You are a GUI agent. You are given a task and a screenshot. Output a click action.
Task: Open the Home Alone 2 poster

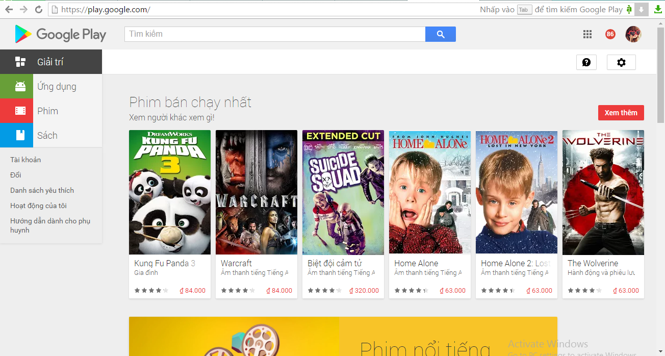[x=517, y=192]
